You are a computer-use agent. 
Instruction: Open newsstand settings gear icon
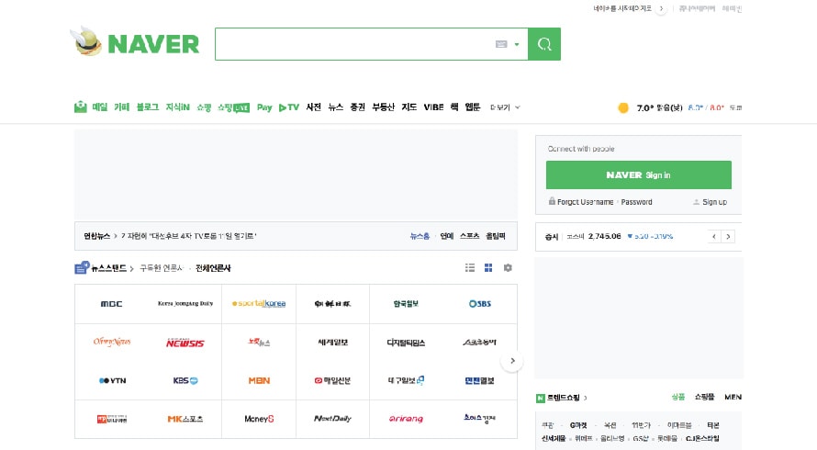tap(508, 267)
